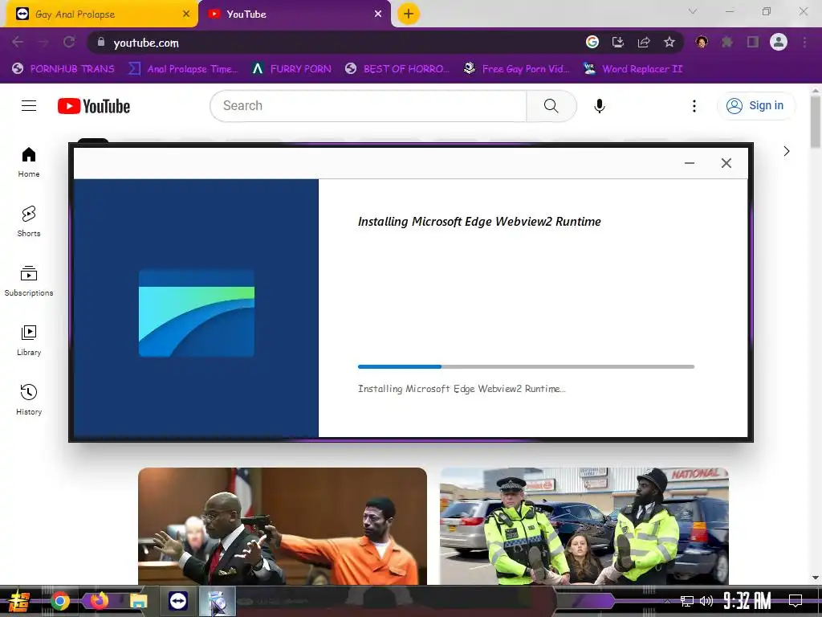Click the installer logo image
This screenshot has height=617, width=822.
(197, 313)
